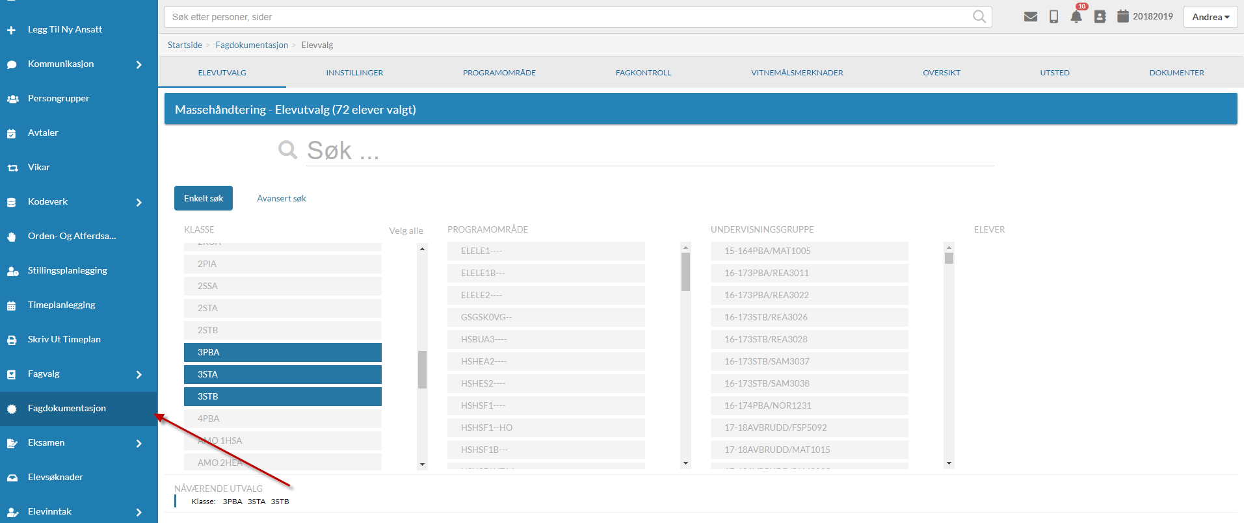Click the Programområde list scrollbar thumb
Viewport: 1244px width, 523px height.
[x=685, y=272]
